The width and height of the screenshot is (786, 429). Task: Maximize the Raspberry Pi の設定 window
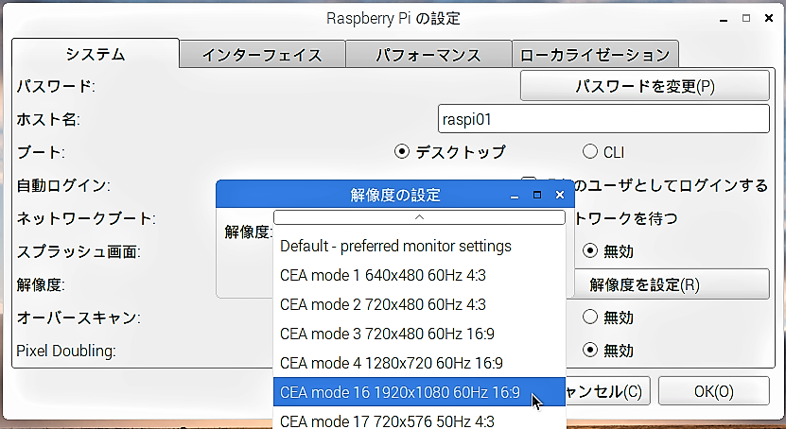(x=746, y=18)
